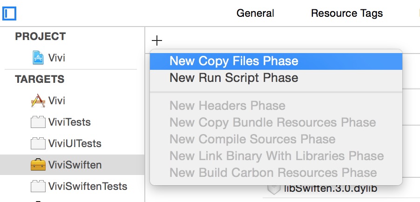Switch to the General tab
The width and height of the screenshot is (420, 202).
tap(255, 13)
